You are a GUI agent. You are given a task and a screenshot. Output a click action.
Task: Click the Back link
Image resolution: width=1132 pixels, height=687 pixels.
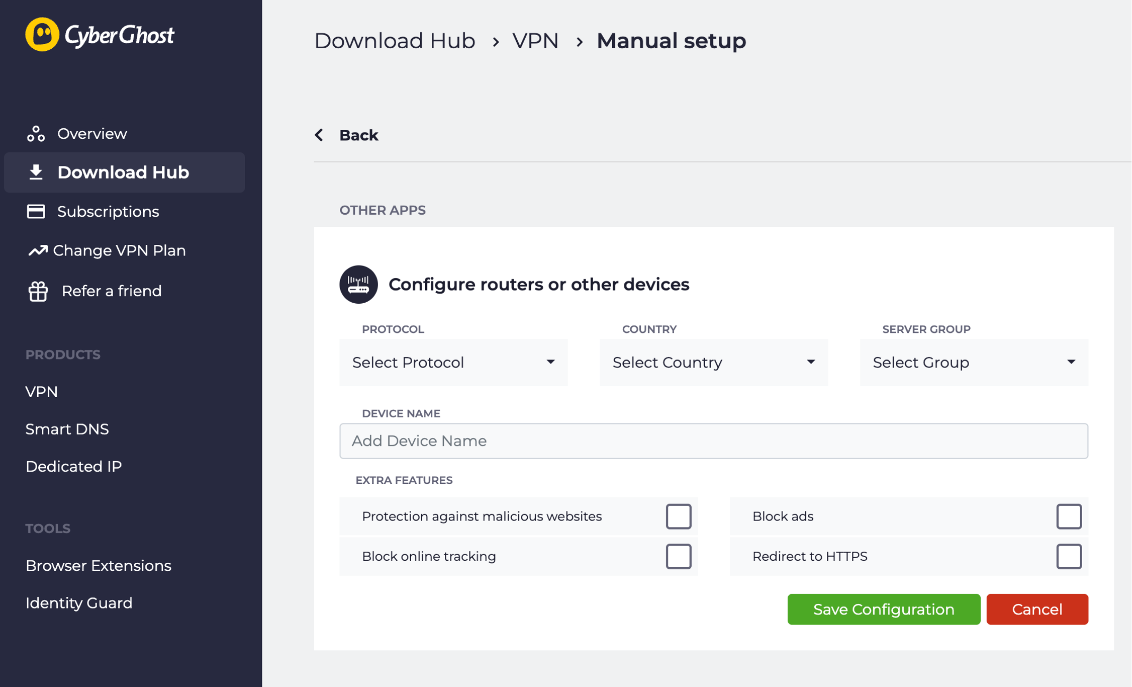(x=359, y=135)
